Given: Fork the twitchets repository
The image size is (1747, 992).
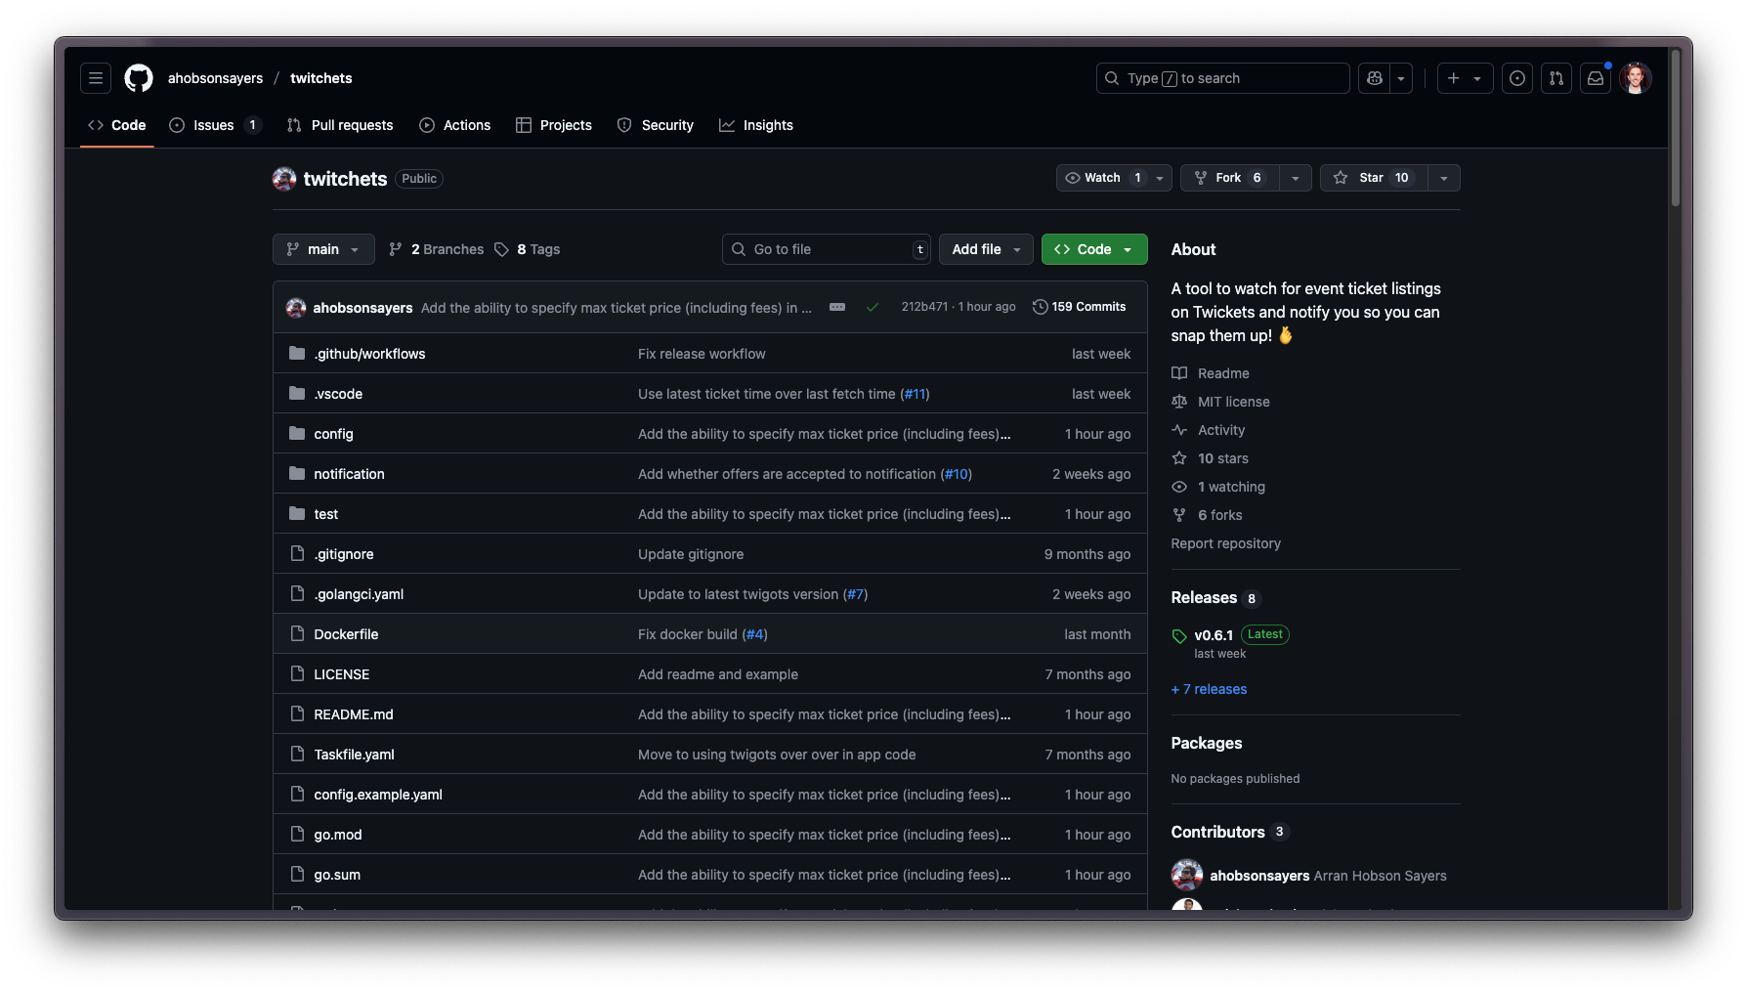Looking at the screenshot, I should pos(1229,178).
